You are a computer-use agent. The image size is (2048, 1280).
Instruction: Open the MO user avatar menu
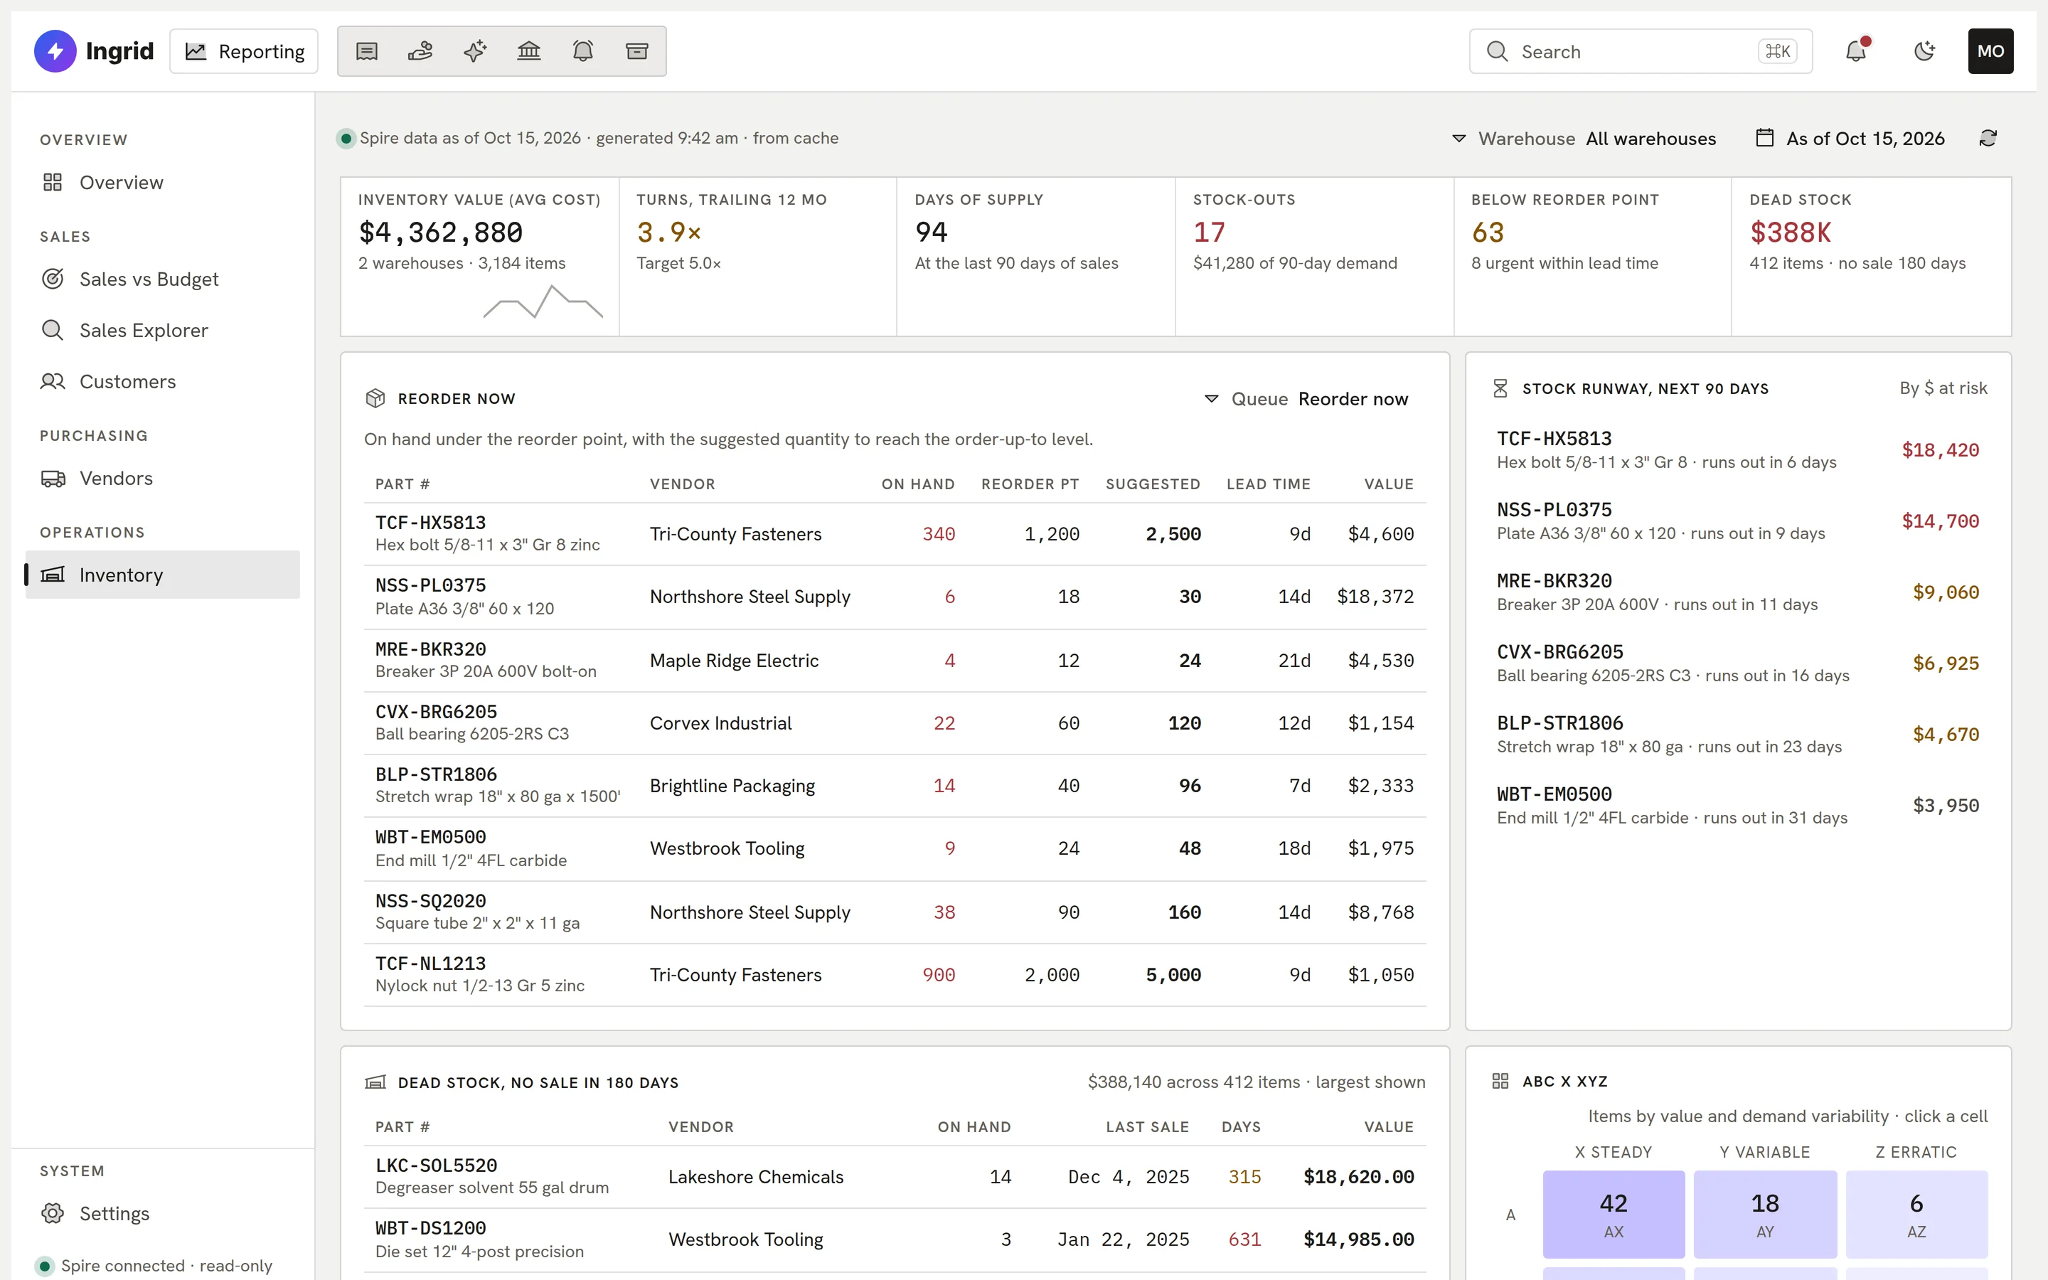click(x=1990, y=50)
